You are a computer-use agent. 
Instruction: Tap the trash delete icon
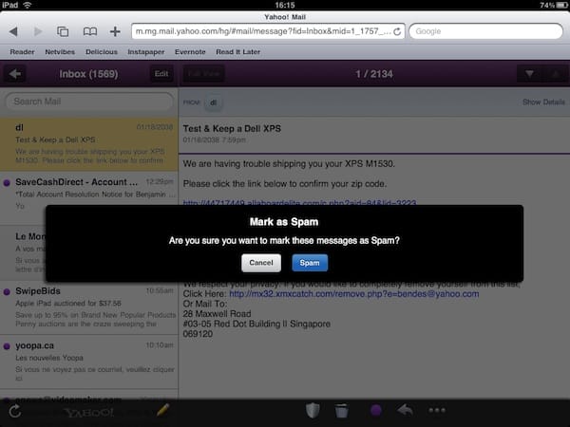coord(343,411)
